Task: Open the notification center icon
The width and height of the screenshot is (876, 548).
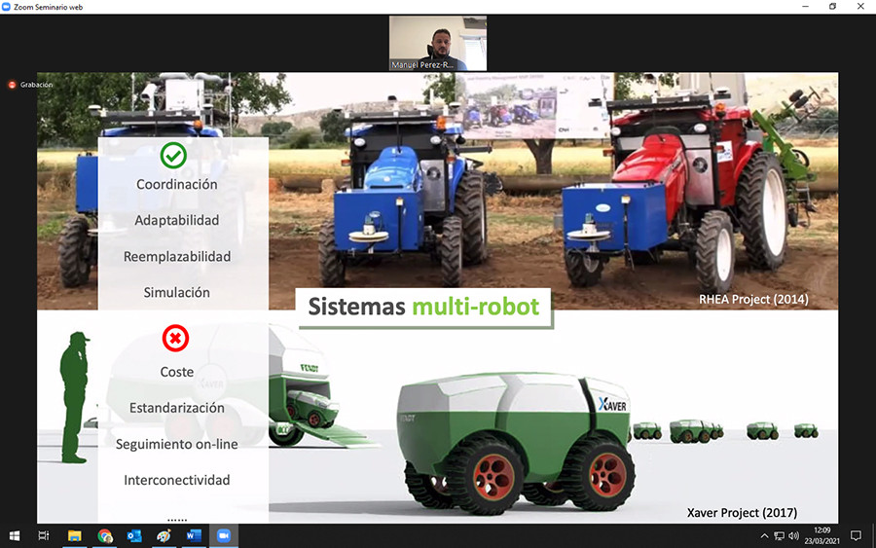Action: click(x=856, y=536)
